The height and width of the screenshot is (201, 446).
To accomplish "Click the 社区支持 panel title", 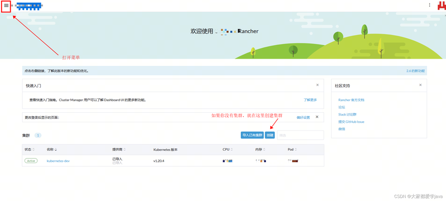I will (x=342, y=85).
